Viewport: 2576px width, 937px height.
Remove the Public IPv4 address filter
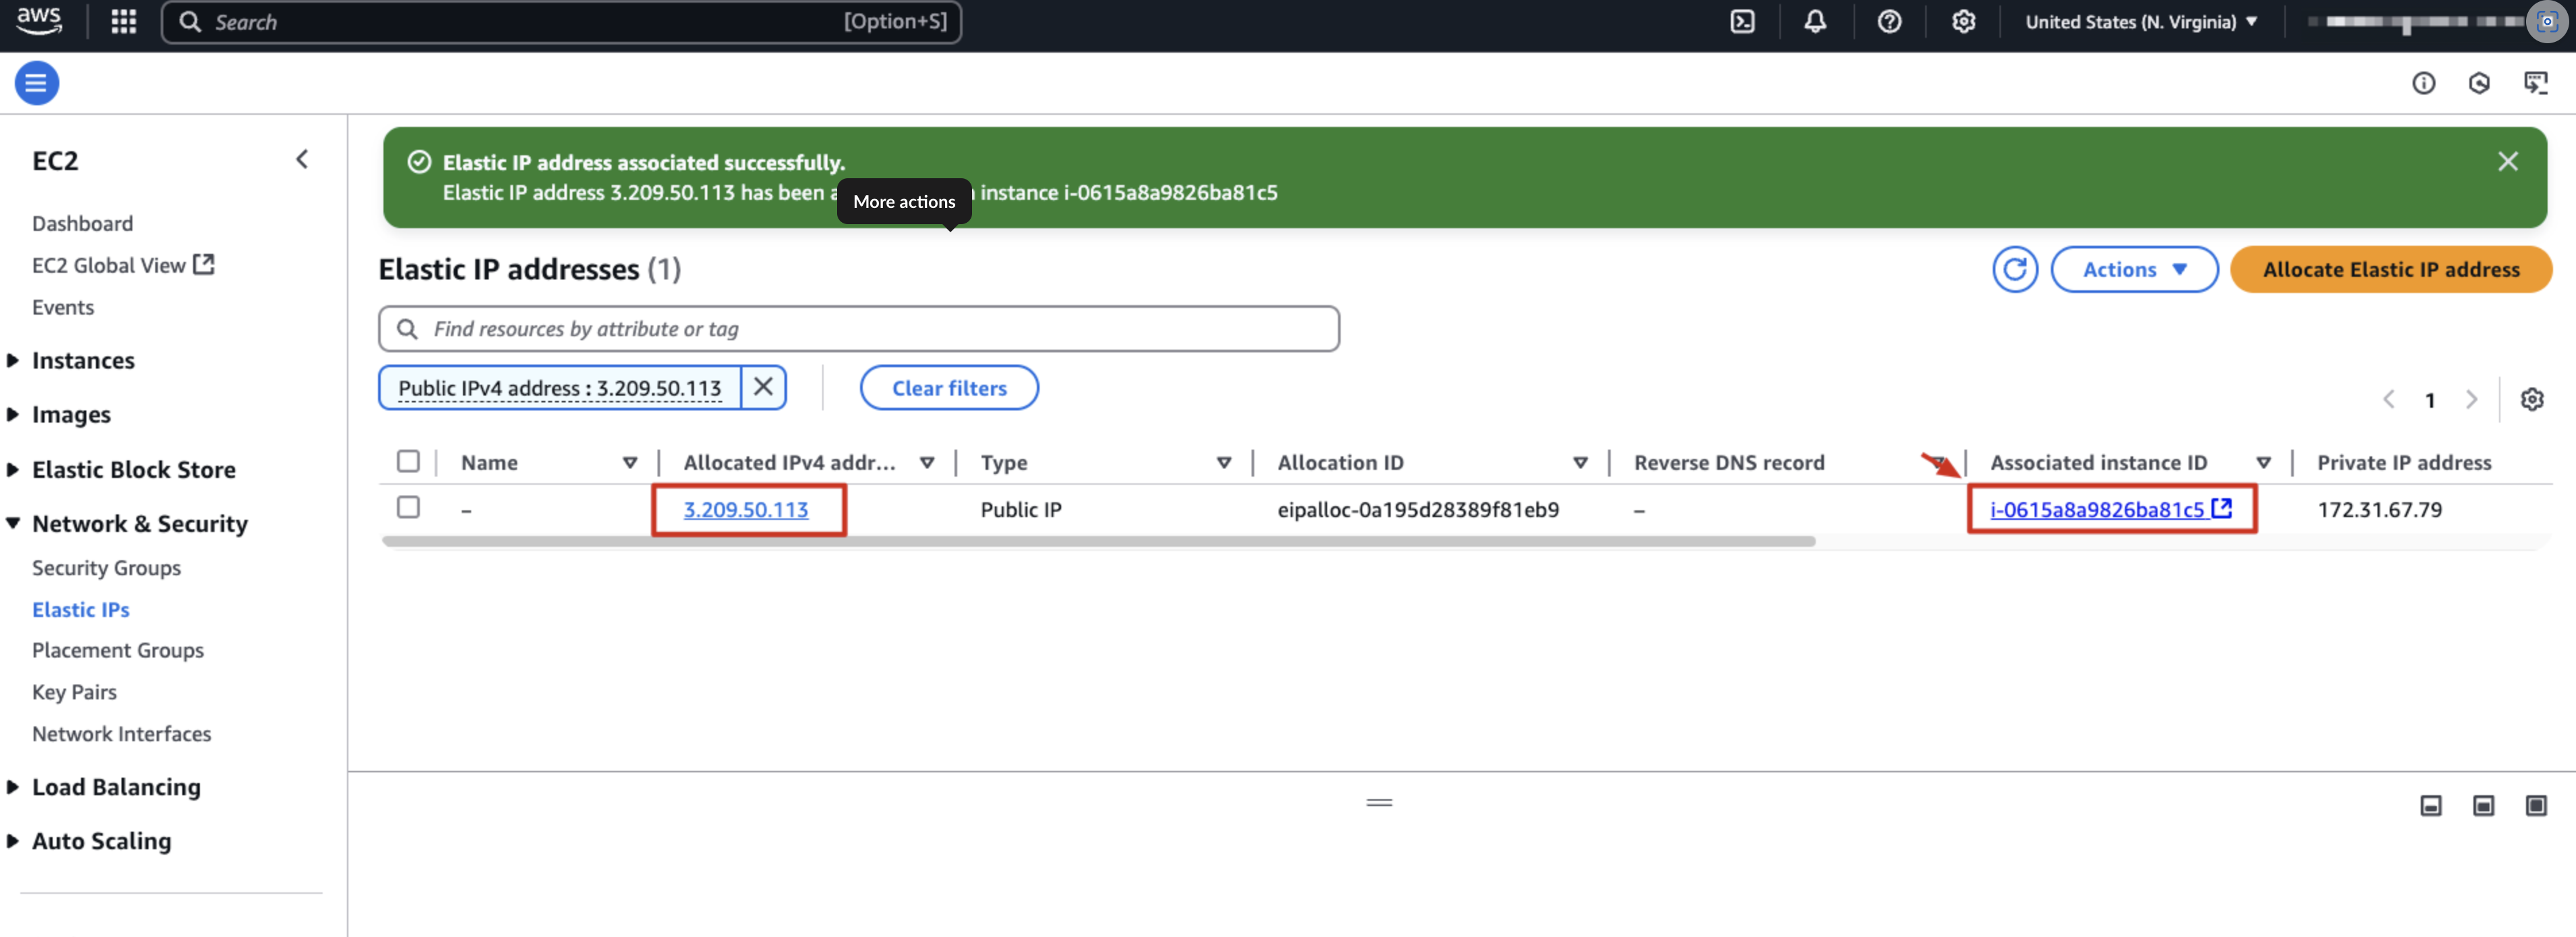click(x=763, y=387)
